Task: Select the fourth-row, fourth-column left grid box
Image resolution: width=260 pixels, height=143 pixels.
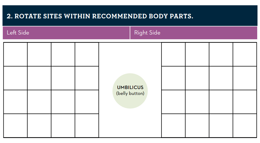Action: pos(87,125)
